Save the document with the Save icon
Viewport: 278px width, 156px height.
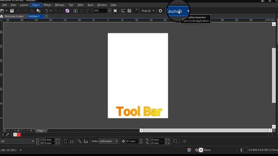[x=12, y=11]
